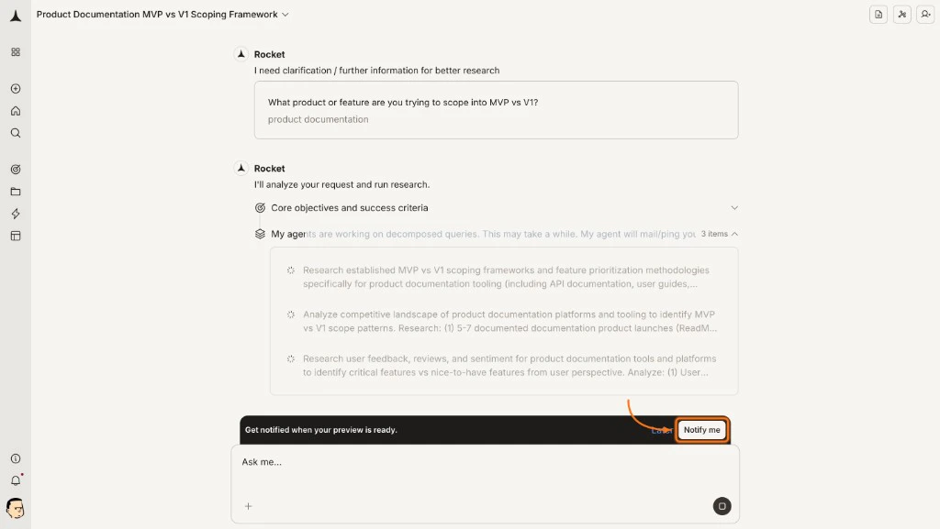This screenshot has height=529, width=940.
Task: Click the Notify me button
Action: click(702, 429)
